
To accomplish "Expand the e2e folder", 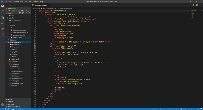I will 18,18.
